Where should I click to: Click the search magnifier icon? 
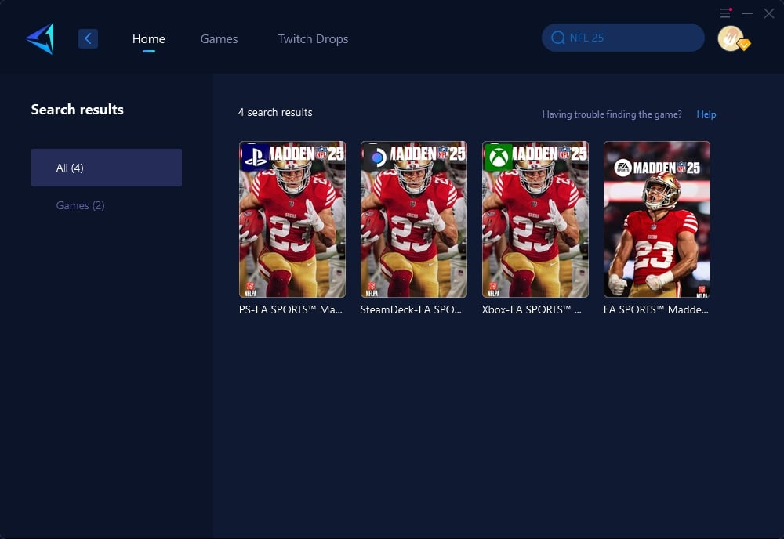pos(558,38)
